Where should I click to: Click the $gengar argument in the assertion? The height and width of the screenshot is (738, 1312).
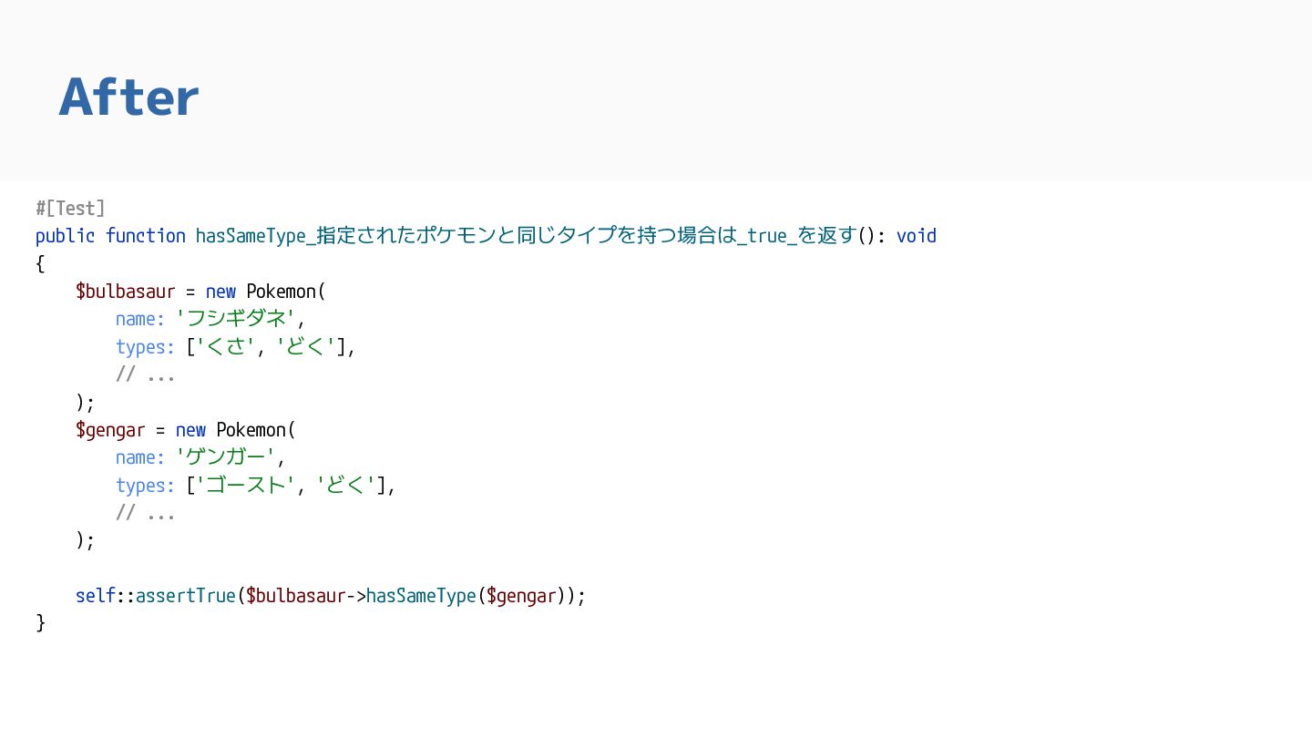521,596
